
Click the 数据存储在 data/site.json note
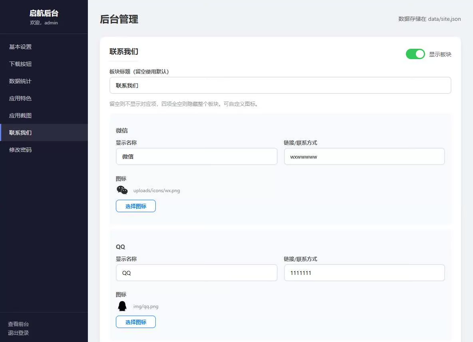429,19
